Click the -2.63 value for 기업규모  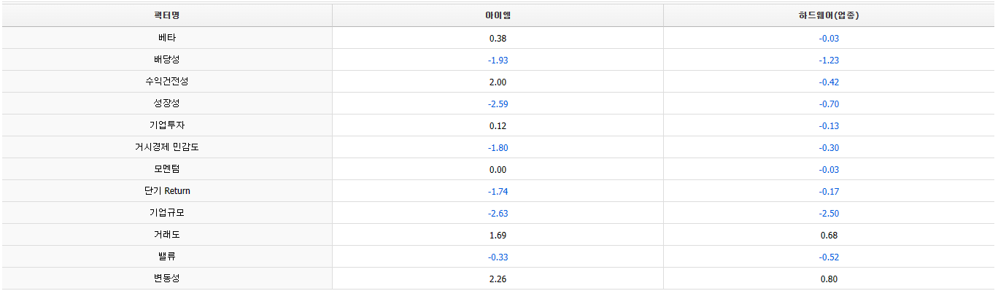click(498, 213)
